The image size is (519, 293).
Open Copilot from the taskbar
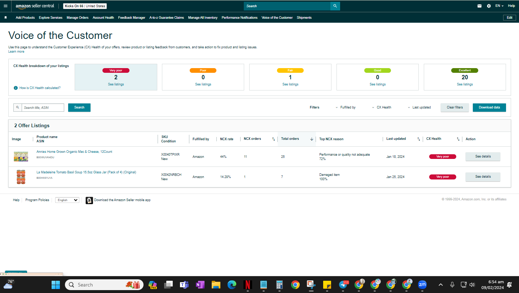click(153, 285)
